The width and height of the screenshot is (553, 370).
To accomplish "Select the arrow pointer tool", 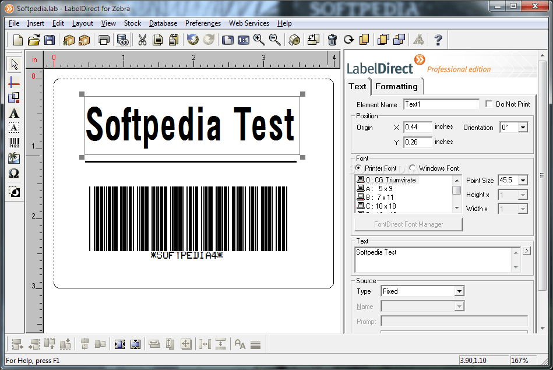I will click(14, 64).
